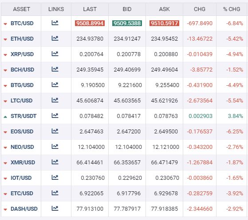Sort table by % CHG column header

232,9
